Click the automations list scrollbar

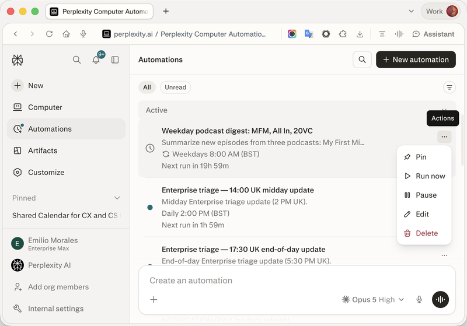(462, 140)
